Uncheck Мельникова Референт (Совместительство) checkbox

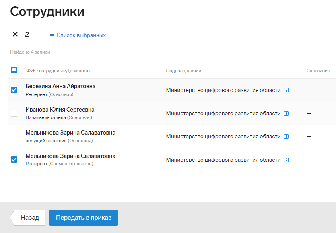[14, 160]
